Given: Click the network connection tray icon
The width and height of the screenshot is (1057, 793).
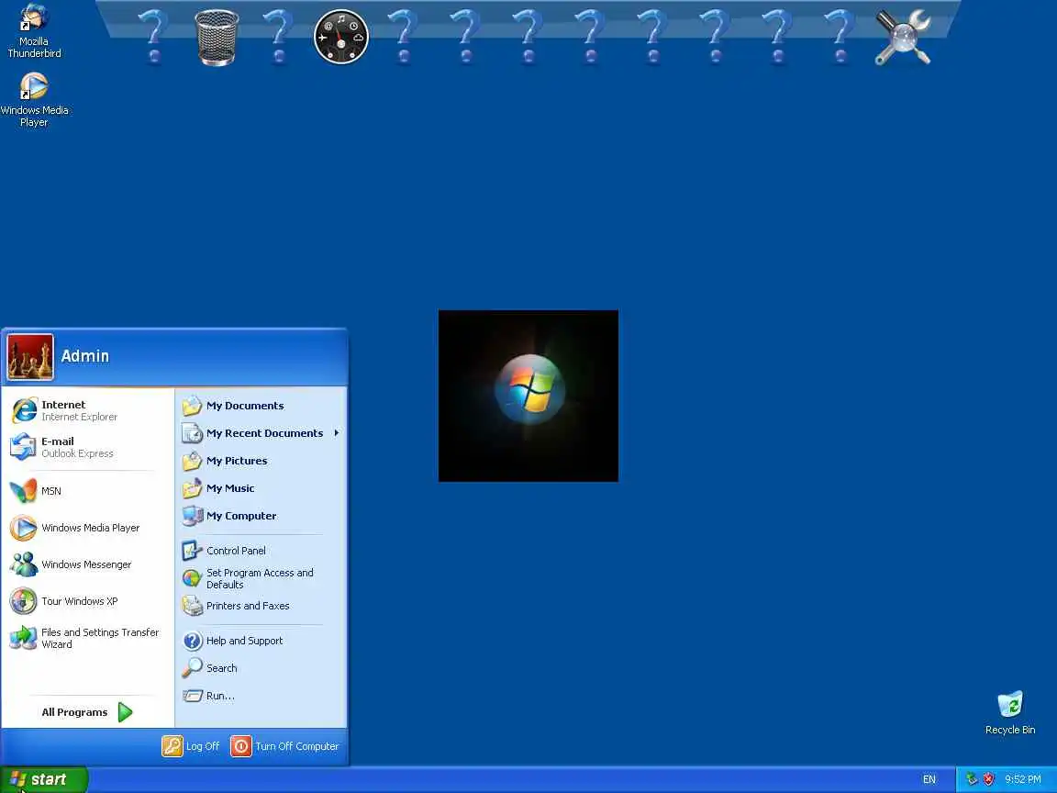Looking at the screenshot, I should coord(972,779).
